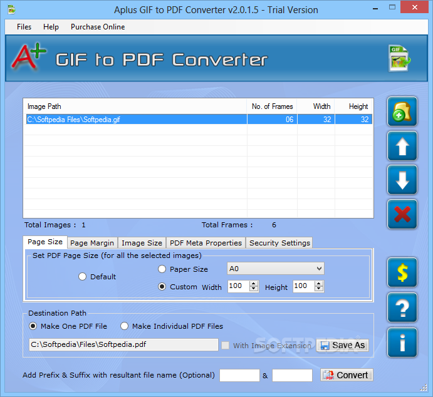Click the file name prefix input field
Screen dimensions: 433x397
coord(240,375)
